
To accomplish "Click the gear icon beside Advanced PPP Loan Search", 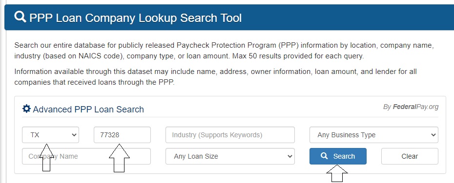I will point(26,109).
